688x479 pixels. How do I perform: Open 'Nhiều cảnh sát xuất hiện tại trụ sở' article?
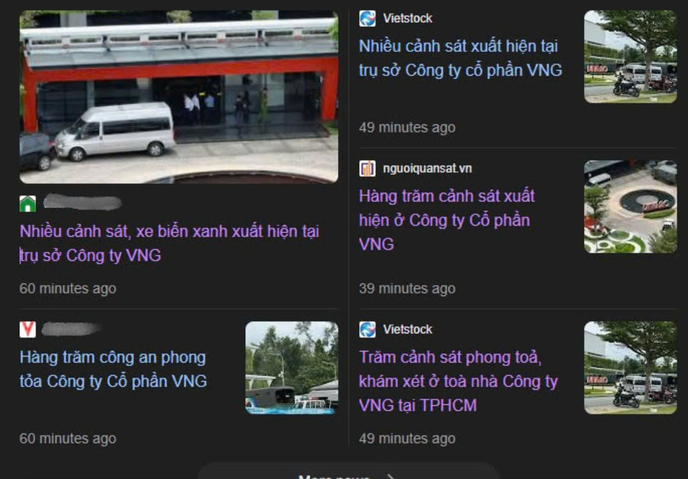(x=460, y=58)
